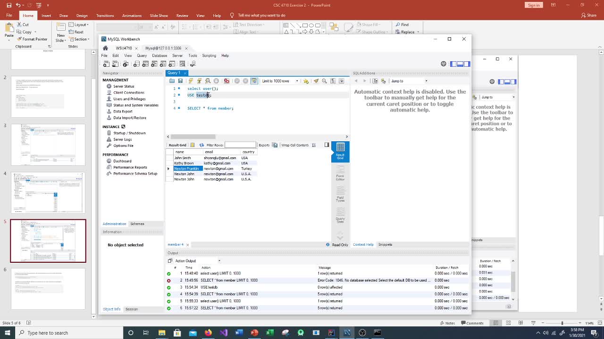Click Create new schema icon in main toolbar

pos(136,64)
